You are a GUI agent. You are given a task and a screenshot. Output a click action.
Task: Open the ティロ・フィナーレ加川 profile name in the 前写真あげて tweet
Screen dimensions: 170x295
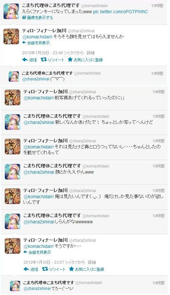[45, 92]
